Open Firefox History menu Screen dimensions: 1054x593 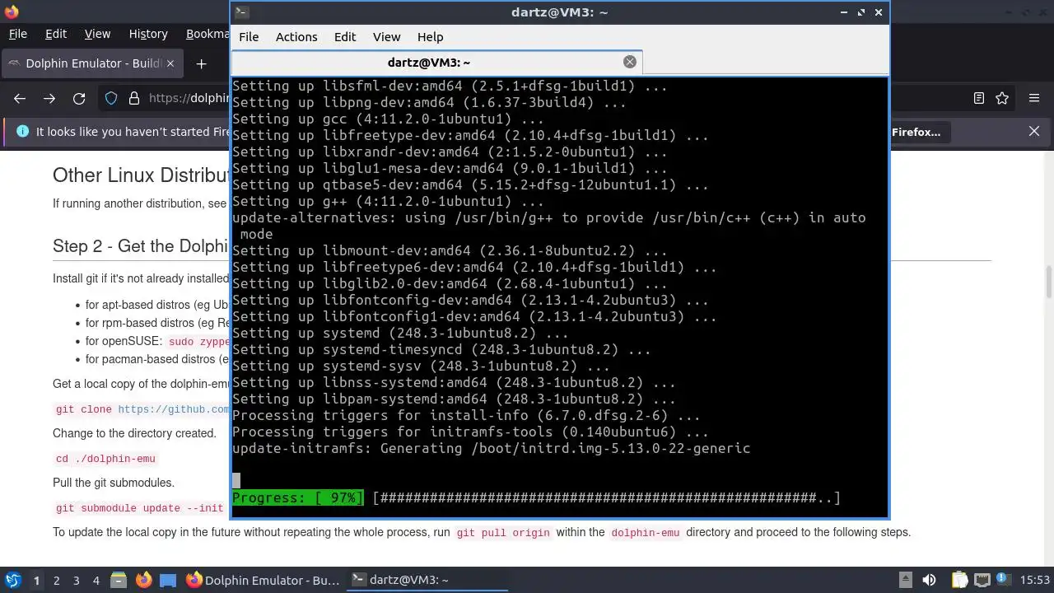coord(148,34)
